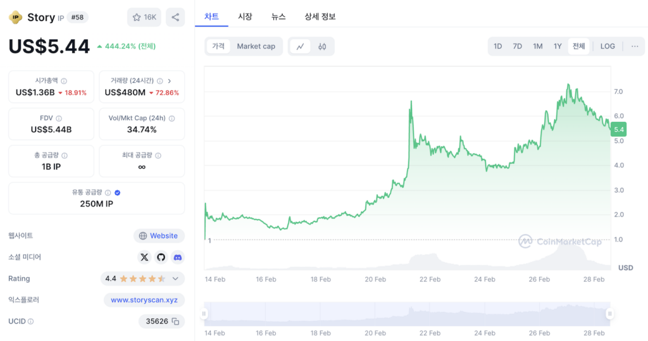648x341 pixels.
Task: Click the 250M IP circulating supply value
Action: click(96, 204)
